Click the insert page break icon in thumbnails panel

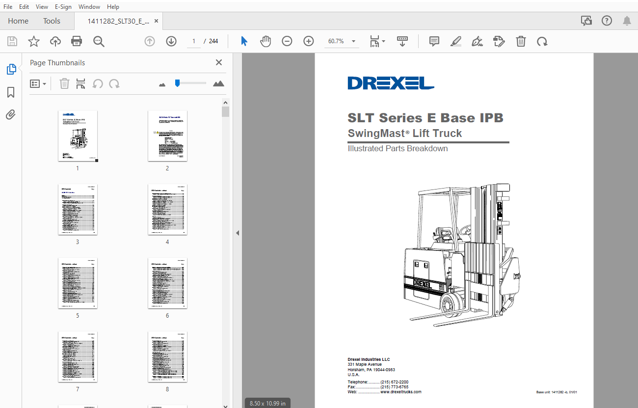tap(81, 83)
